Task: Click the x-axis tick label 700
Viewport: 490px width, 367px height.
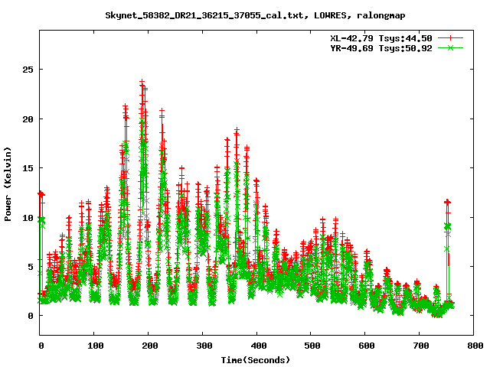Action: [421, 346]
